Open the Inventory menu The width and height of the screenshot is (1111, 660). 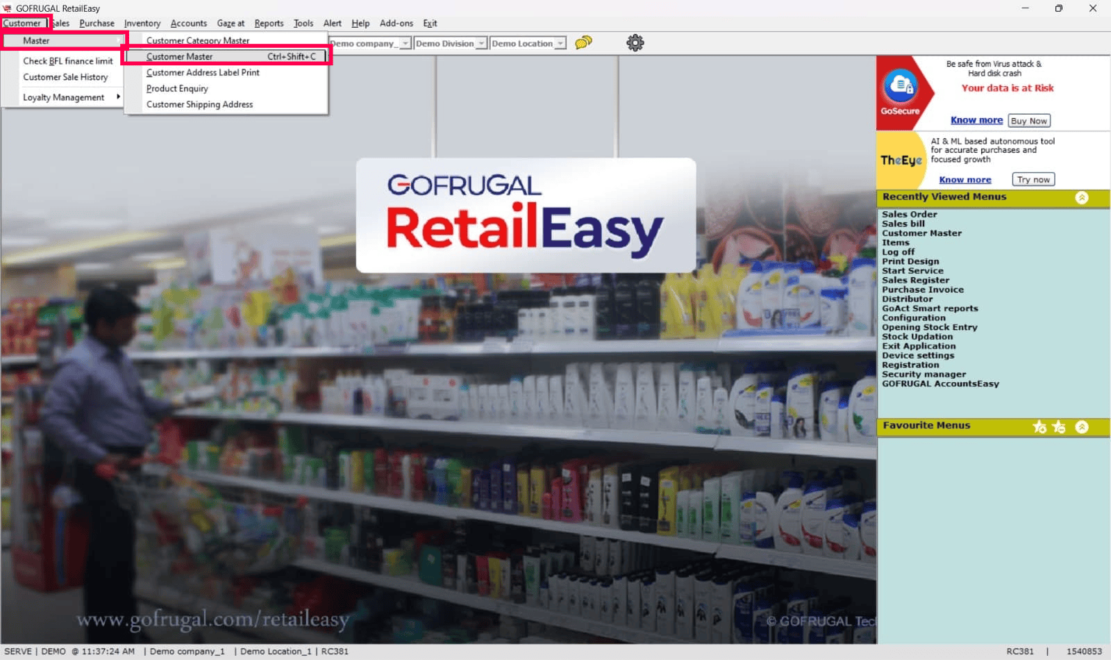pos(142,23)
